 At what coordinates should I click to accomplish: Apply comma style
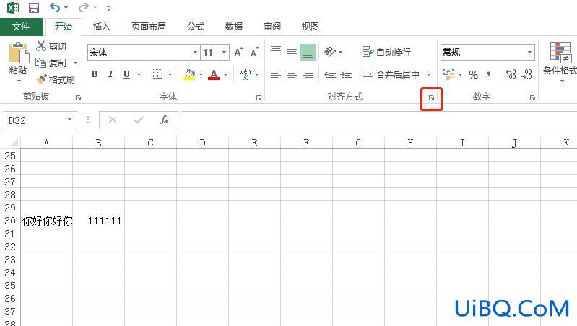(488, 74)
